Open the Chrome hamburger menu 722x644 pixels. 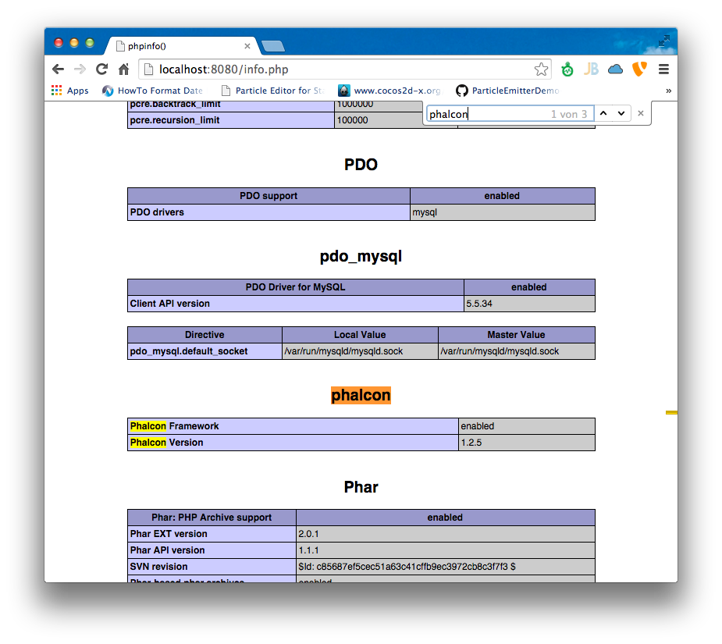663,69
